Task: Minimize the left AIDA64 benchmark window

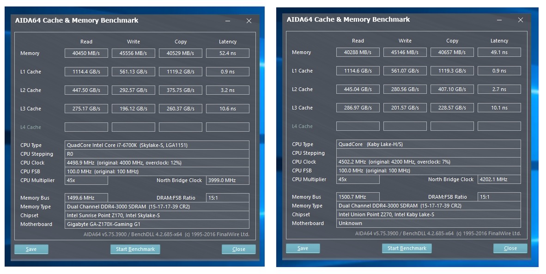Action: click(227, 21)
